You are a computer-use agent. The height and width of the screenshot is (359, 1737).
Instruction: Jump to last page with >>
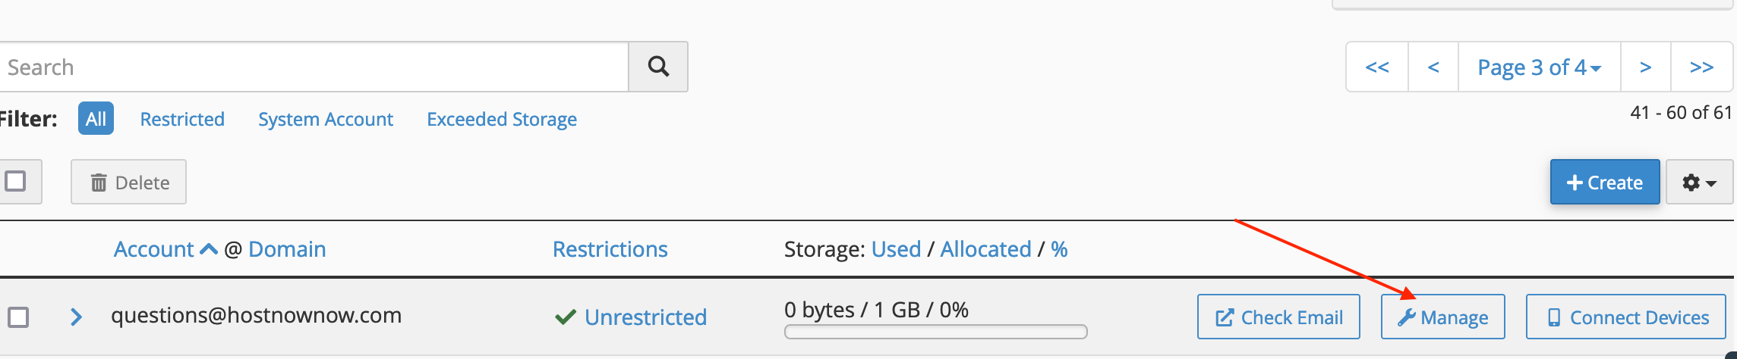click(x=1701, y=67)
